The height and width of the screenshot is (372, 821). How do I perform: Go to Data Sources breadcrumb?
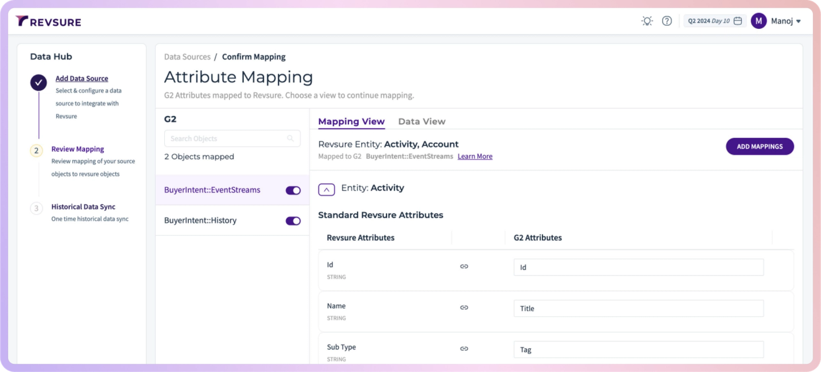click(187, 57)
